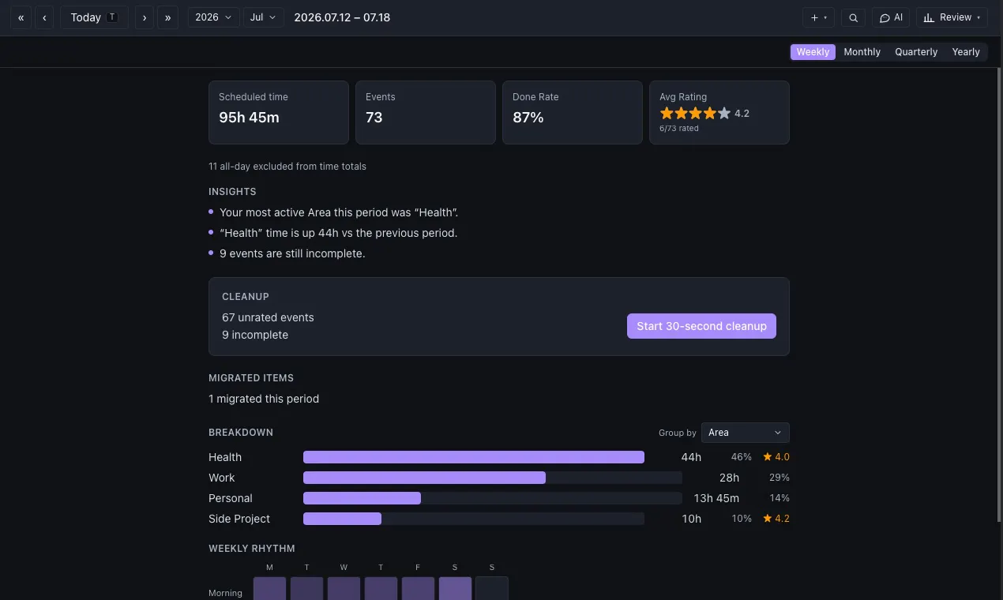Click Saturday morning rhythm cell
The image size is (1003, 600).
pos(455,589)
